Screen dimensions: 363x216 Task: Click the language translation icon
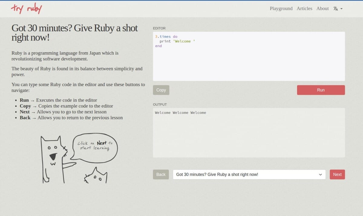(x=336, y=8)
